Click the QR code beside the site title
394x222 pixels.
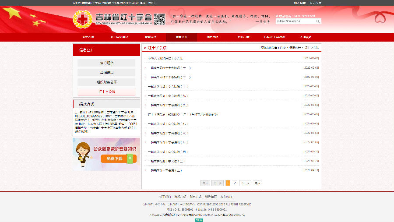(x=159, y=19)
